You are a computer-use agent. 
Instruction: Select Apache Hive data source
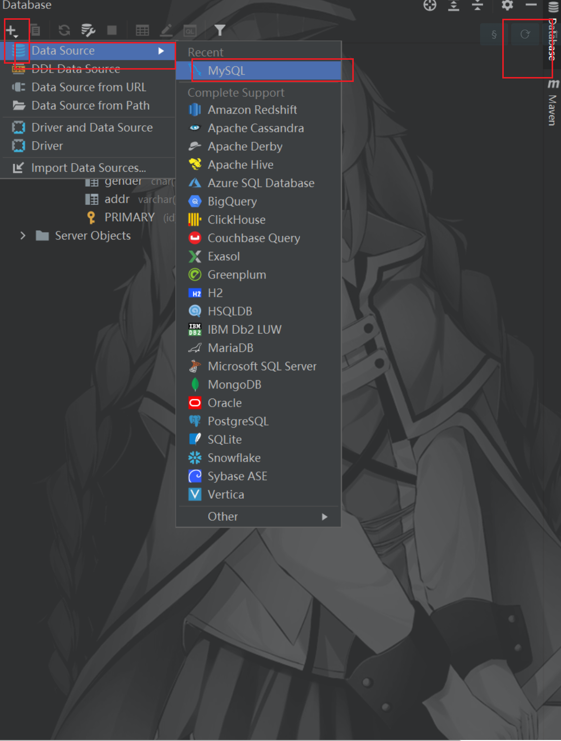[259, 165]
